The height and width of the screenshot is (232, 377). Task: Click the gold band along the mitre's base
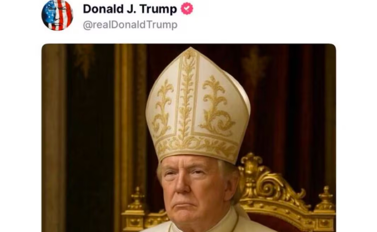tap(197, 146)
